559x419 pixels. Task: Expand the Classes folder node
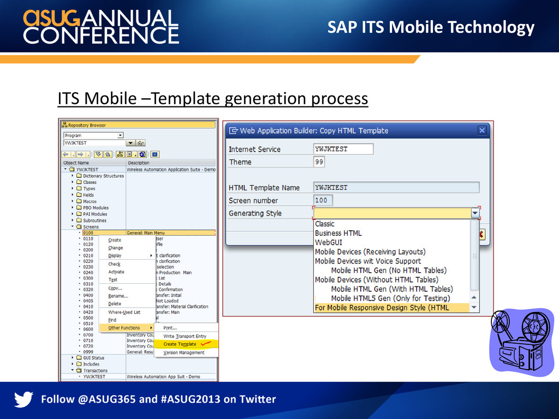click(73, 182)
